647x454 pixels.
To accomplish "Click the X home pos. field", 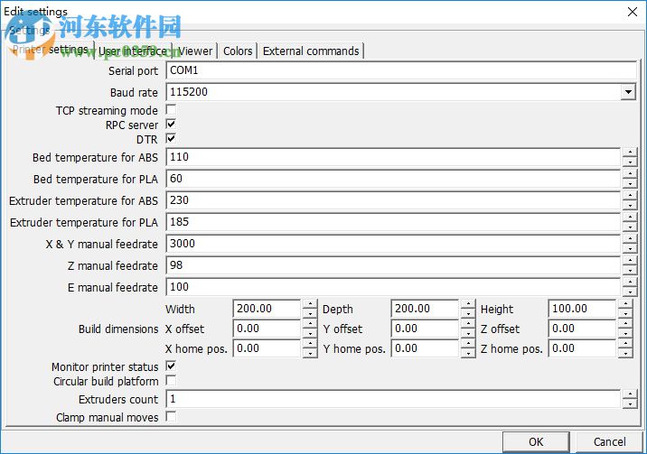I will click(267, 348).
